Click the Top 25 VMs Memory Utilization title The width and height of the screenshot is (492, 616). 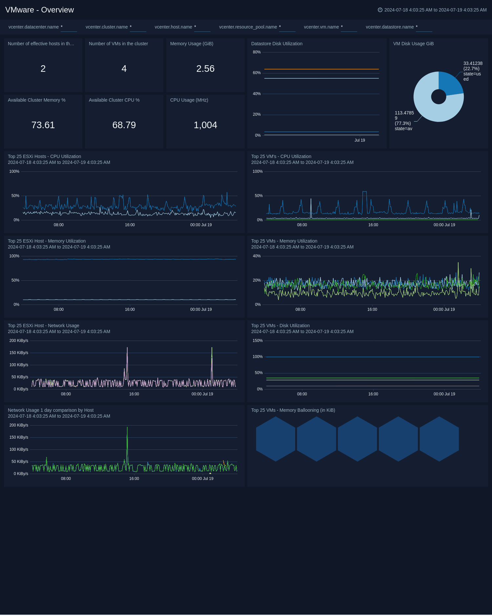pyautogui.click(x=284, y=241)
